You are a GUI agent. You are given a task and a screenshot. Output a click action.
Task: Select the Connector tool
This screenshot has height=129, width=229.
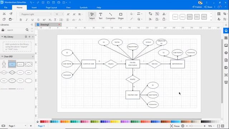[x=111, y=16]
